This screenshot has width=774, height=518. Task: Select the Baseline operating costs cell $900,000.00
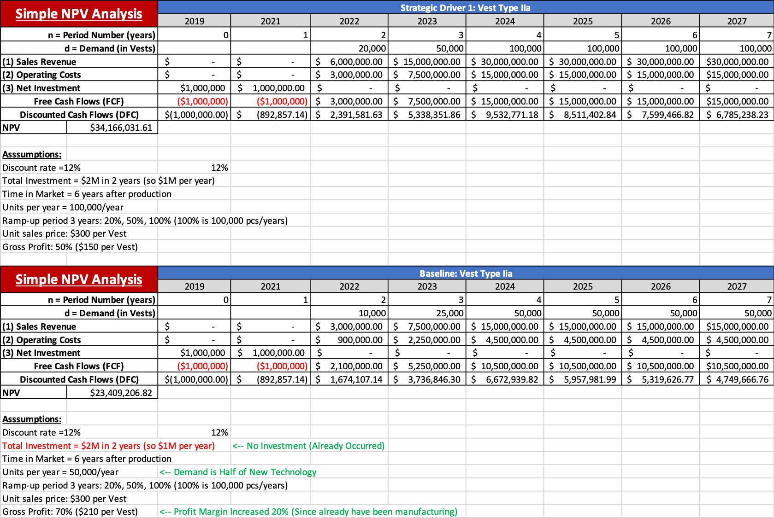coord(349,340)
